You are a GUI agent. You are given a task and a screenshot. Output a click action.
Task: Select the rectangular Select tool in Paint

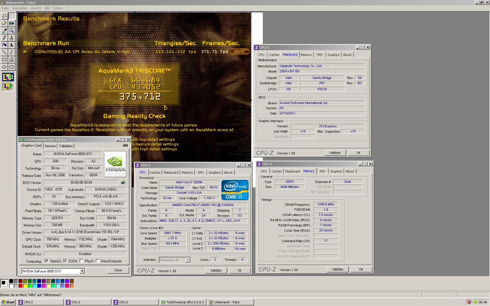click(x=12, y=16)
